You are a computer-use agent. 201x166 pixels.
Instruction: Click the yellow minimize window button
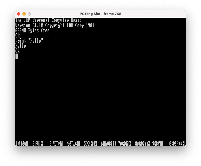[24, 14]
